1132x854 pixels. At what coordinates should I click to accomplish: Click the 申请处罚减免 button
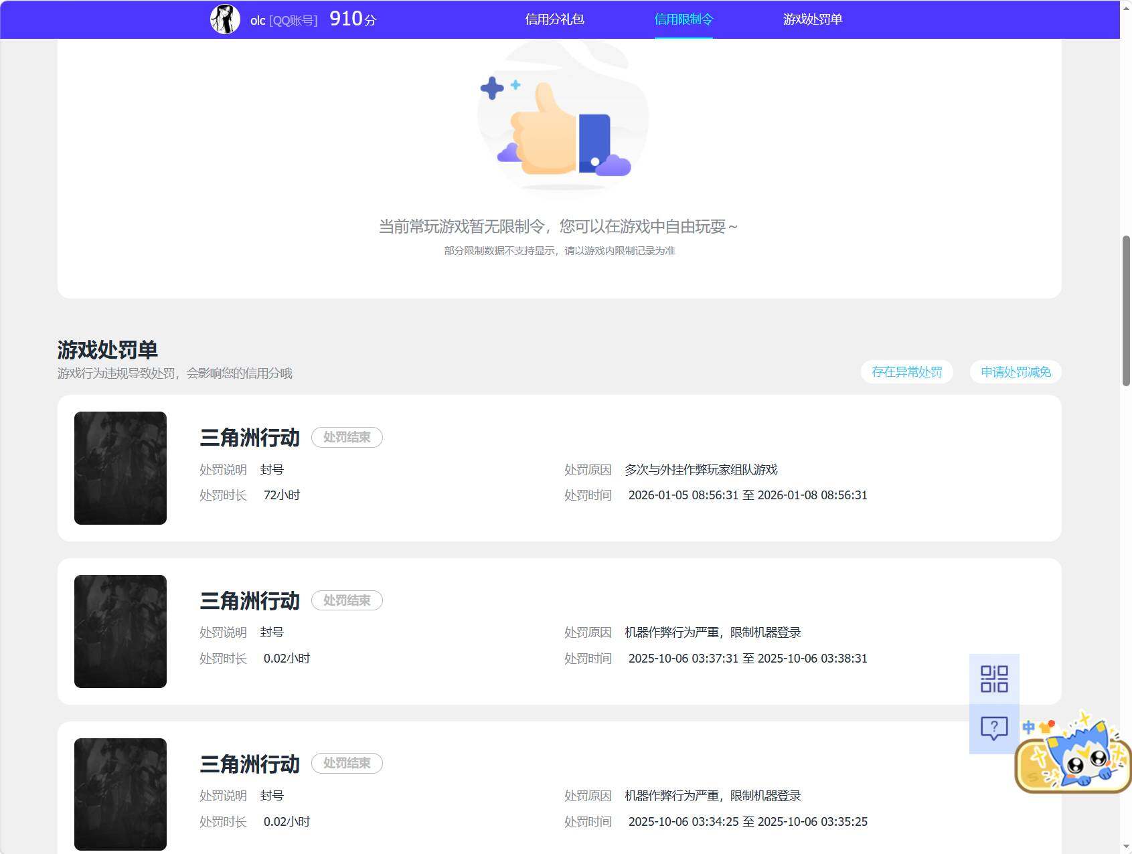coord(1016,372)
